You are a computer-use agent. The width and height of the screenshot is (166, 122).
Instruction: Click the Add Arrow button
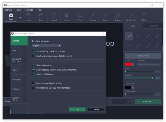pyautogui.click(x=143, y=56)
